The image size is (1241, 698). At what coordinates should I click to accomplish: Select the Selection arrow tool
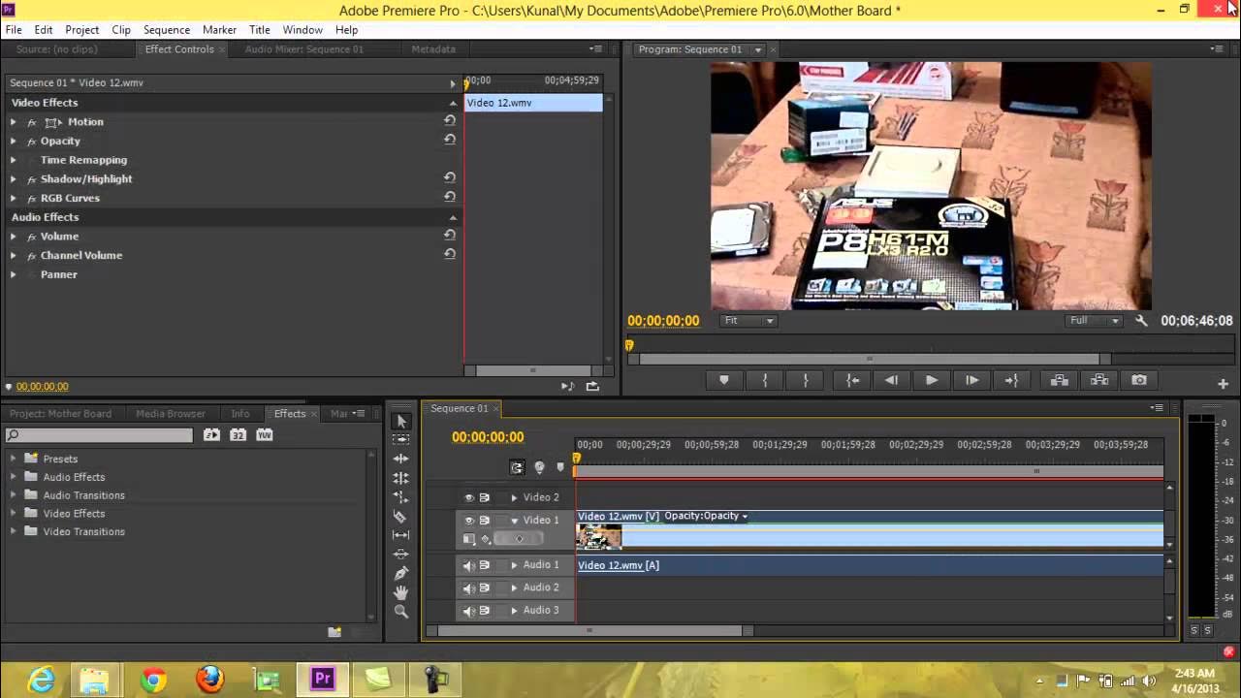click(x=401, y=421)
